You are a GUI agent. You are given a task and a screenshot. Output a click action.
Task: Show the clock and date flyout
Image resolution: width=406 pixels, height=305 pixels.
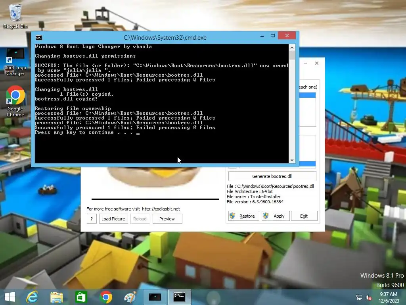tap(389, 297)
